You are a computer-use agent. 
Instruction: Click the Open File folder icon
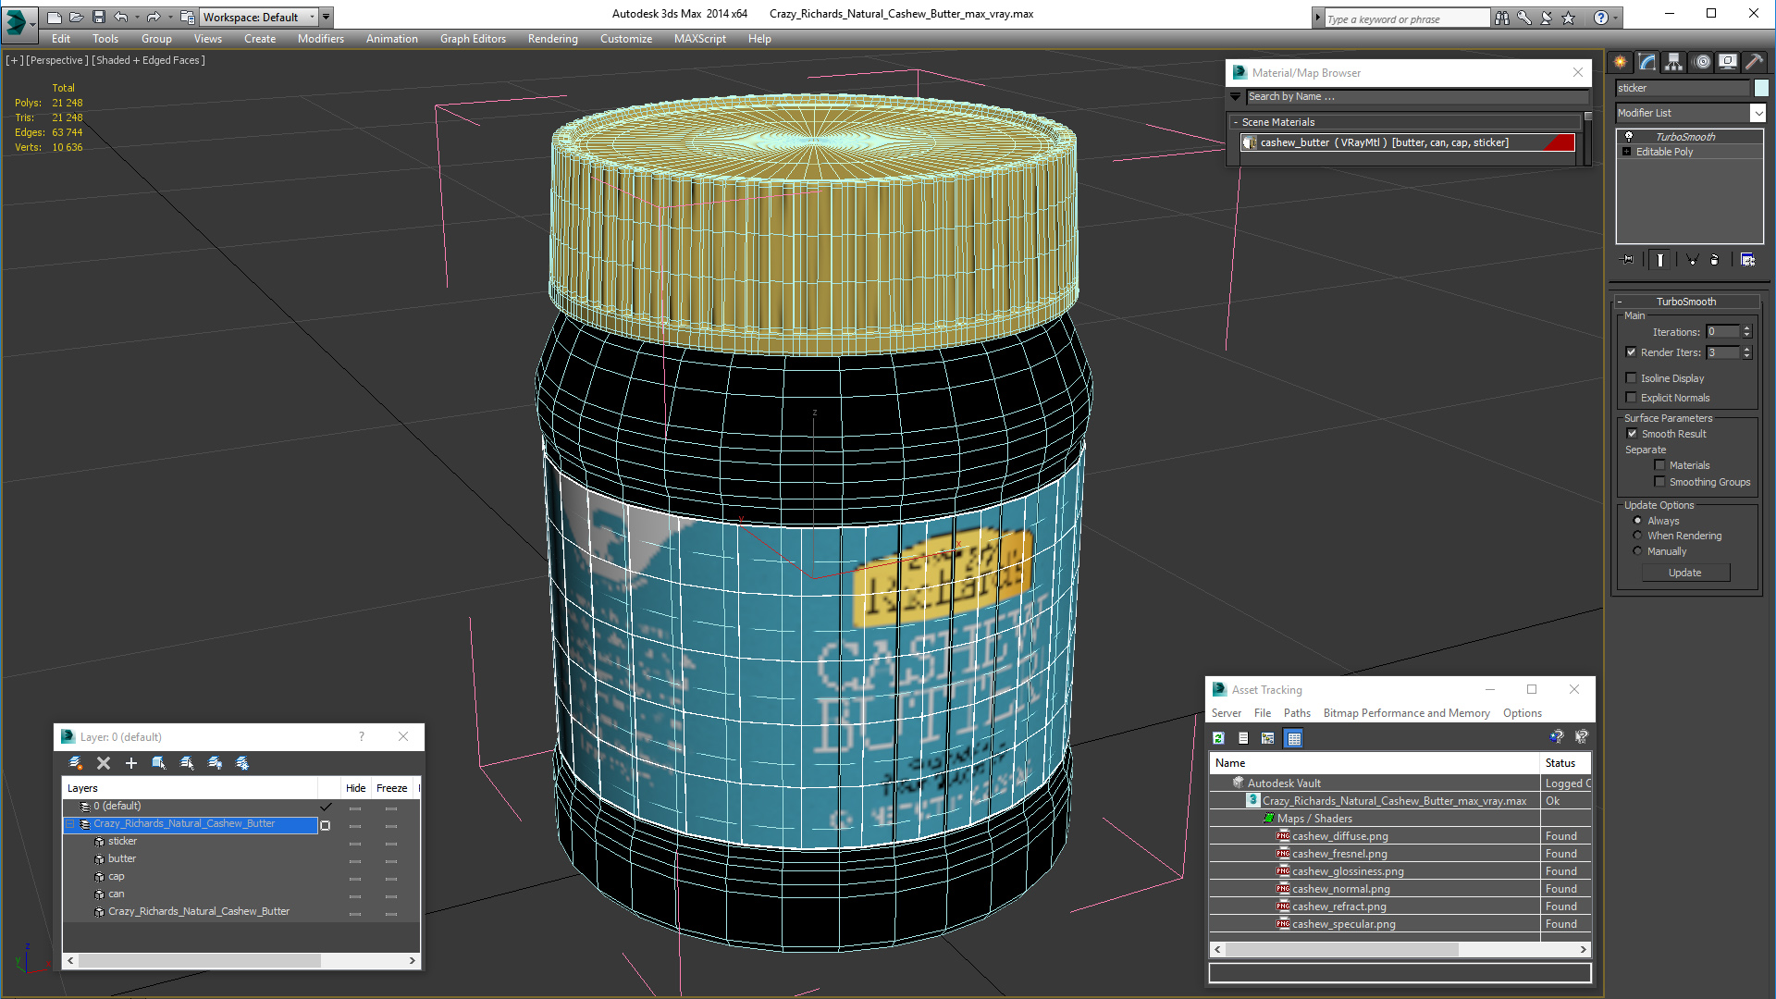77,17
